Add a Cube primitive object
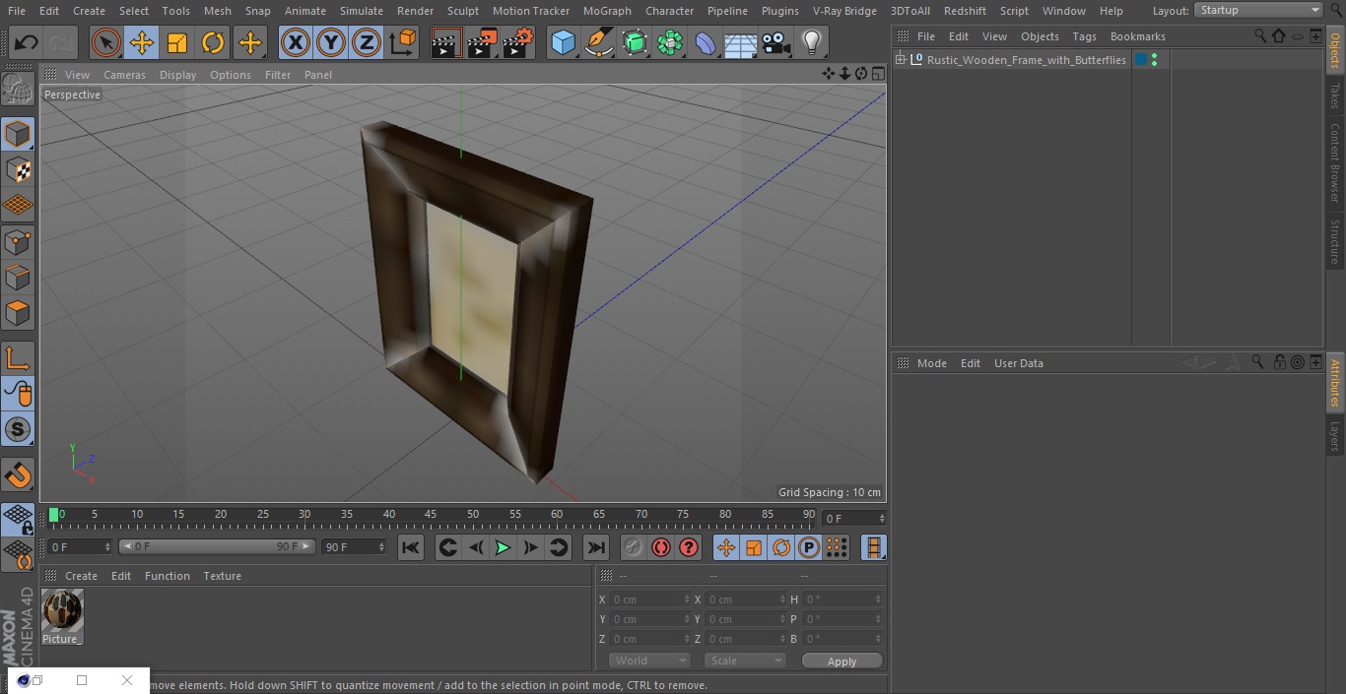The image size is (1346, 694). pyautogui.click(x=563, y=42)
